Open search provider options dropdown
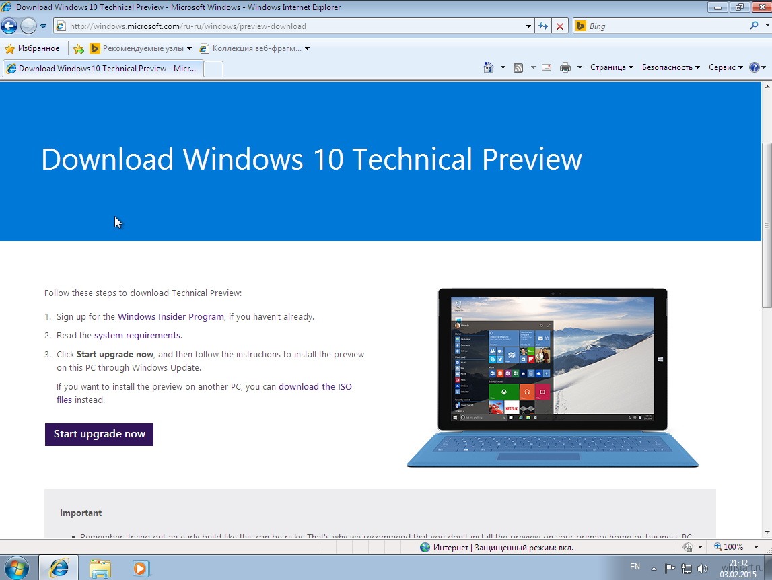 [x=767, y=26]
